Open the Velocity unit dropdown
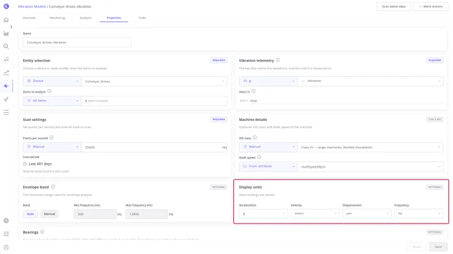The width and height of the screenshot is (453, 254). 315,213
